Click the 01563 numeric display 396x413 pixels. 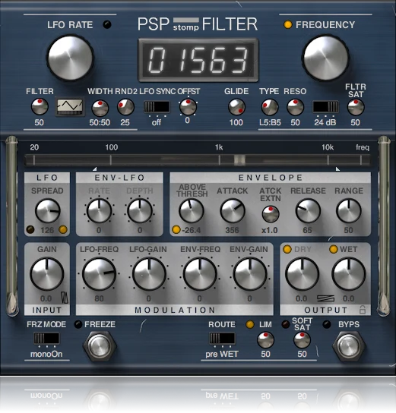coord(198,60)
